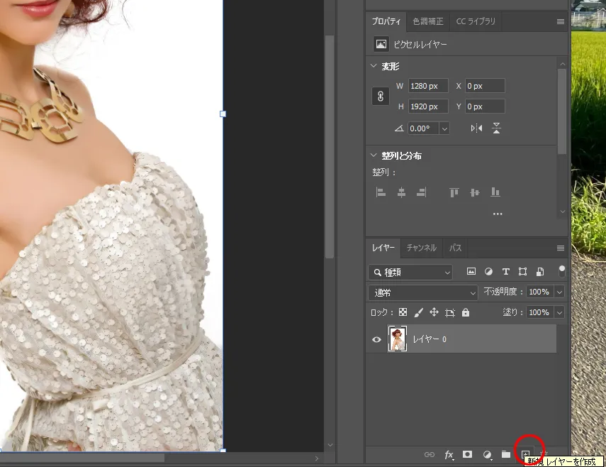
Task: Expand the 不透明度 opacity dropdown arrow
Action: tap(560, 292)
